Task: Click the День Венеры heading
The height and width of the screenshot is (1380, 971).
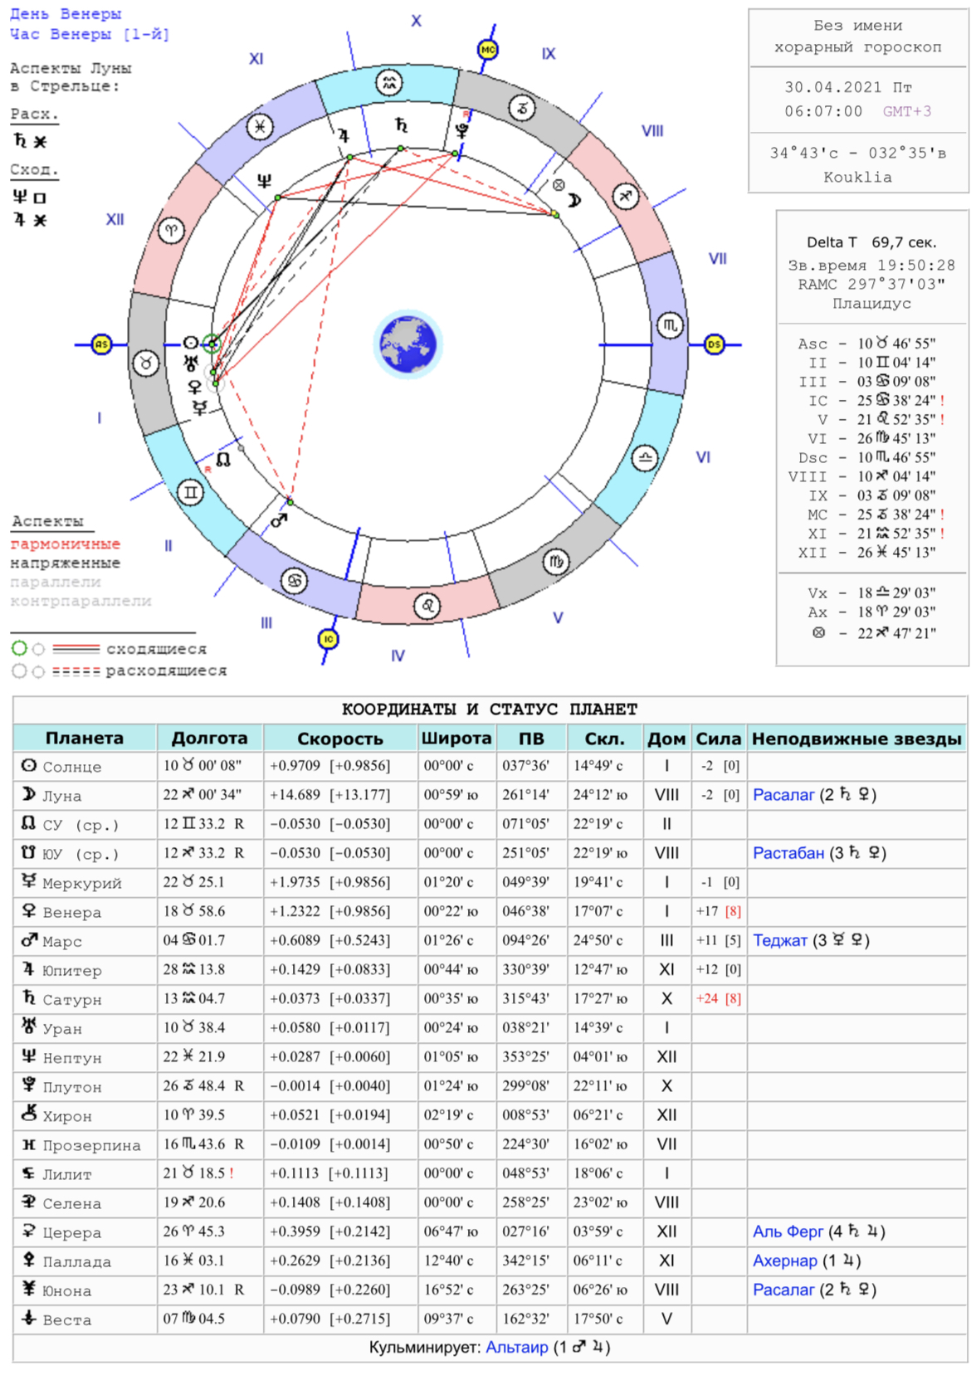Action: tap(66, 14)
